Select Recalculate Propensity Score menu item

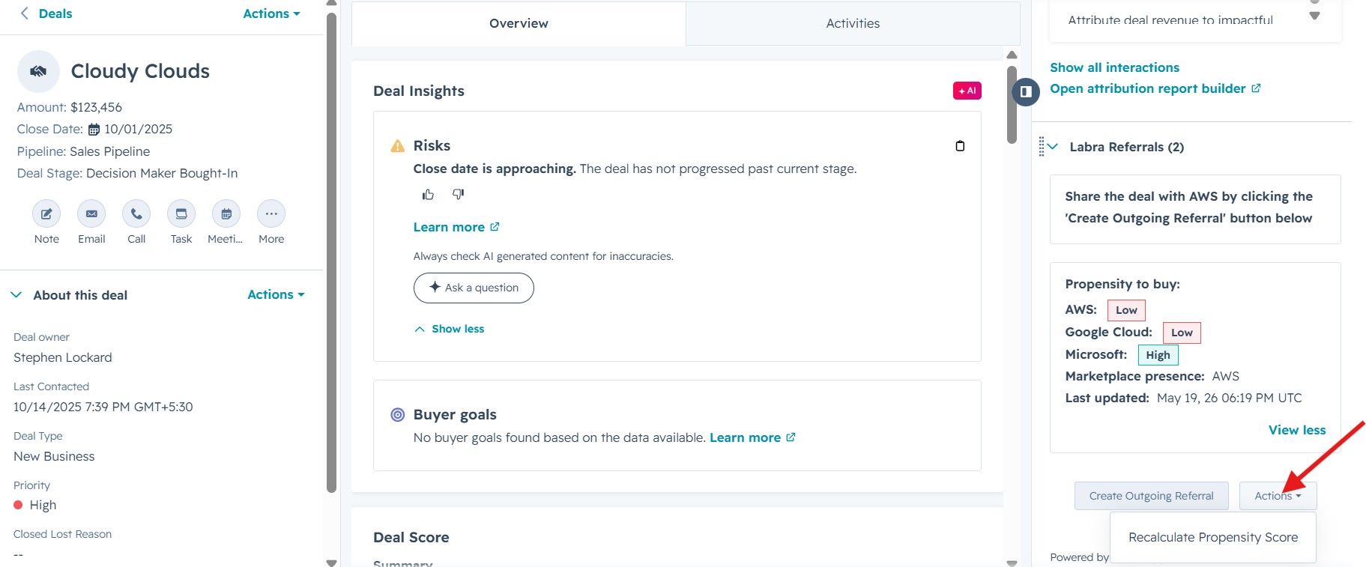[x=1213, y=537]
